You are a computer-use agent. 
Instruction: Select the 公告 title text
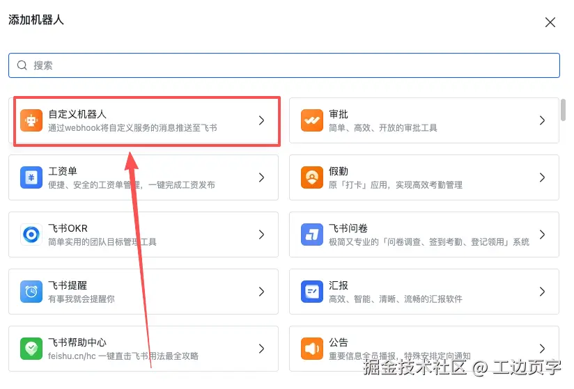pos(339,342)
